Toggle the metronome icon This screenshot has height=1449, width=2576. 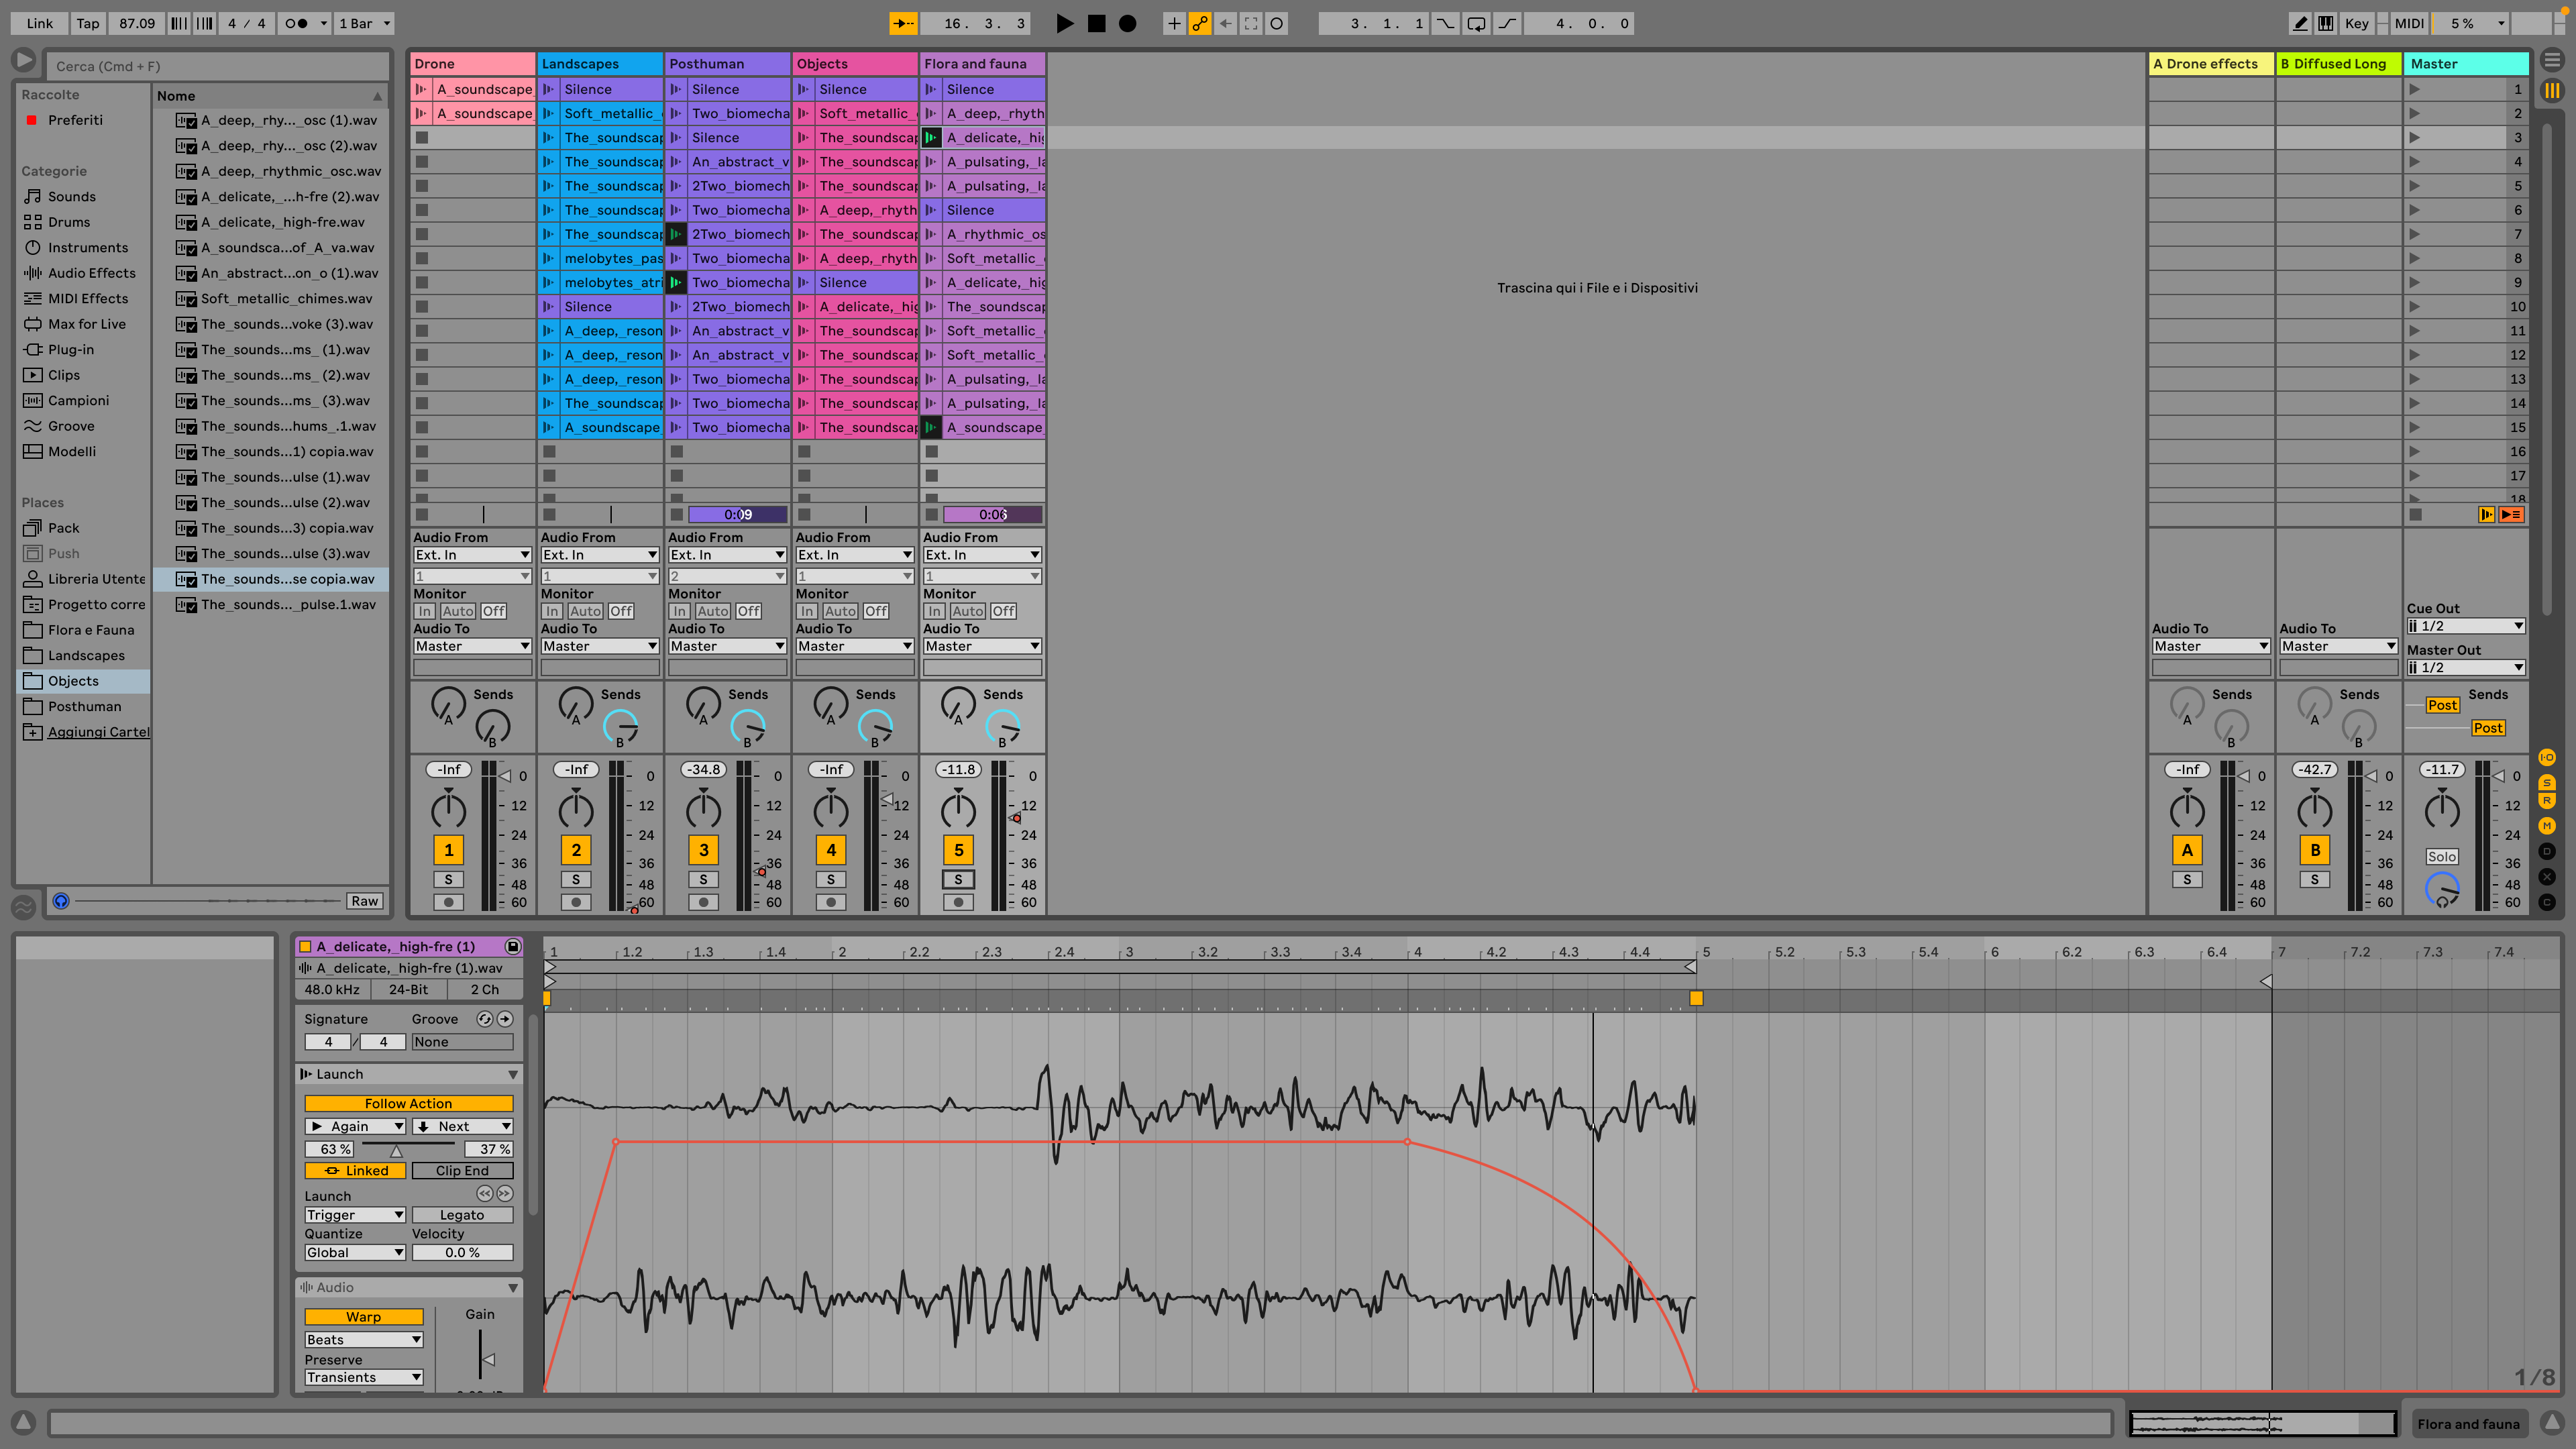(x=296, y=23)
